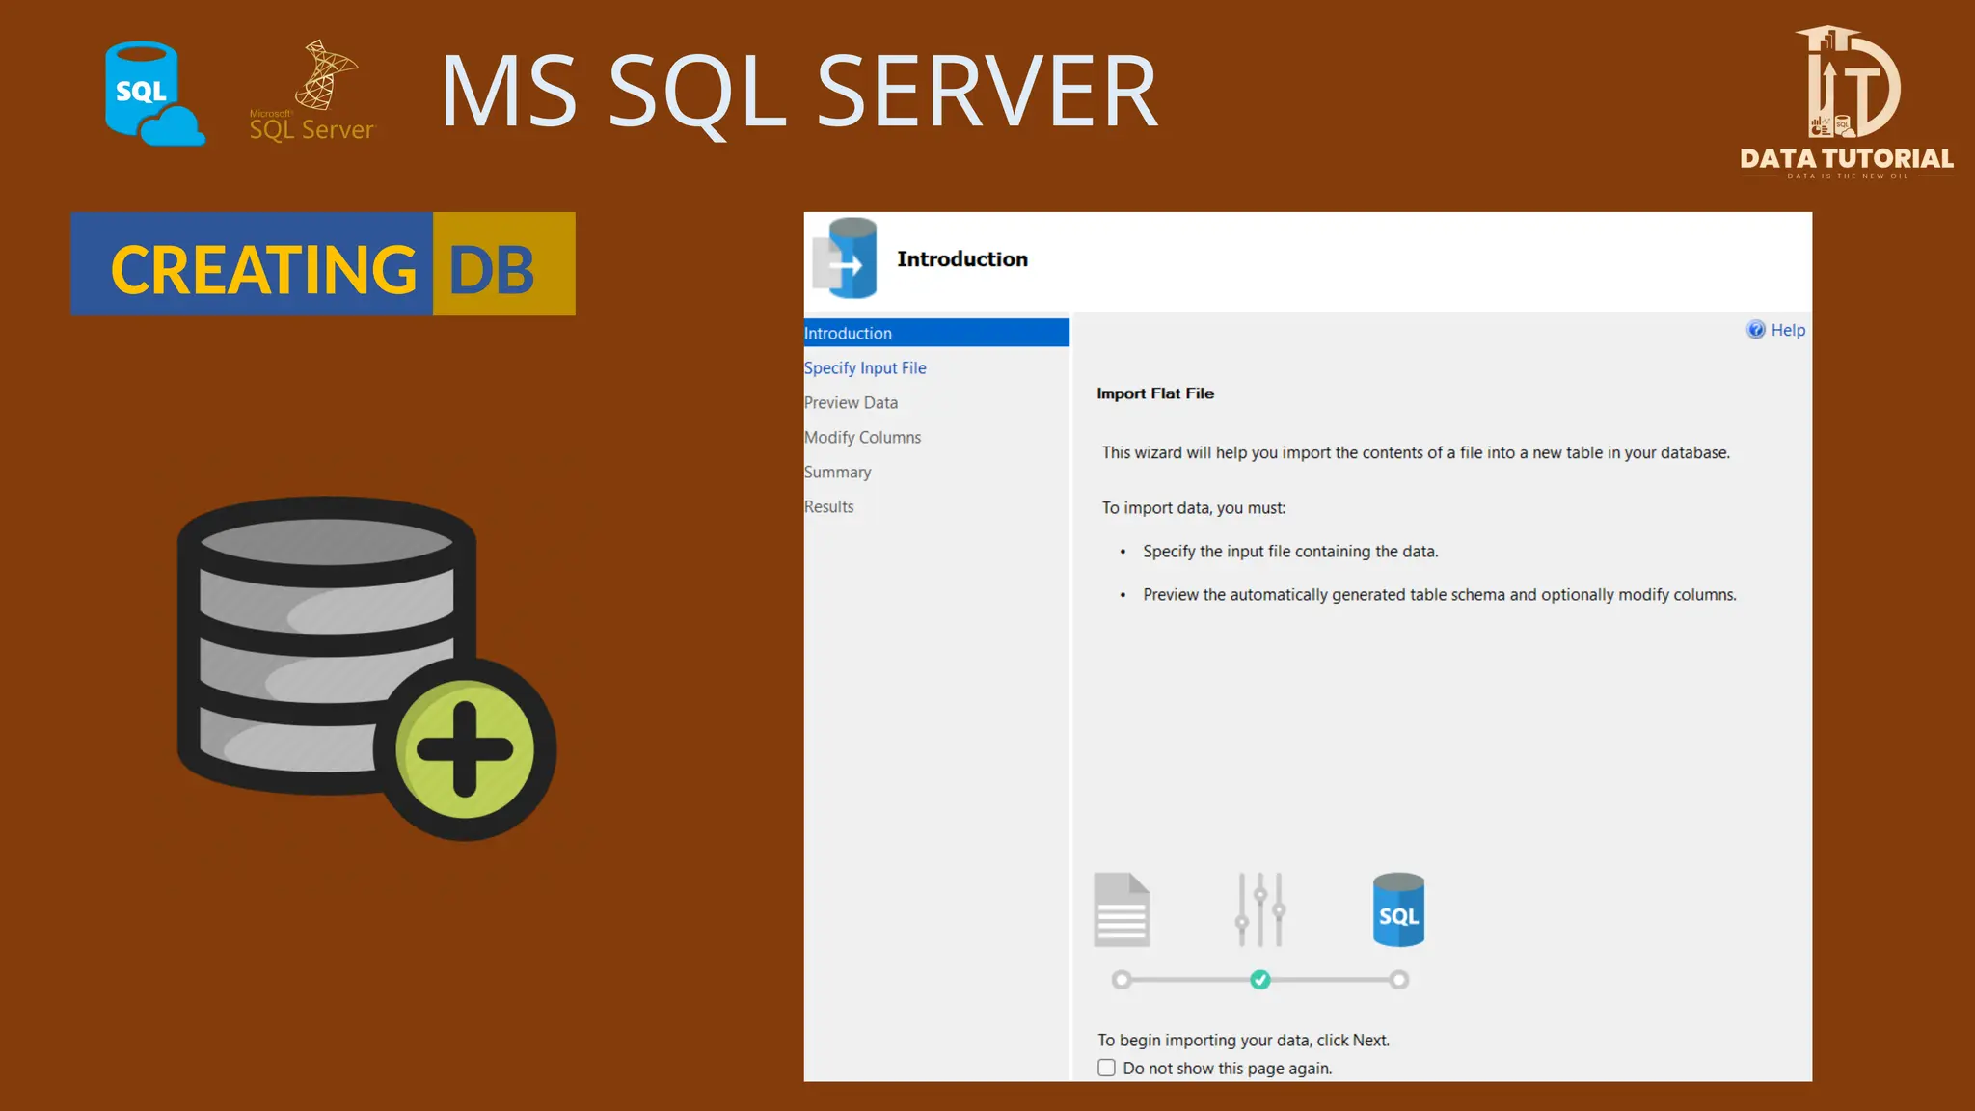This screenshot has height=1111, width=1975.
Task: Select Summary step in wizard sidebar
Action: [x=837, y=472]
